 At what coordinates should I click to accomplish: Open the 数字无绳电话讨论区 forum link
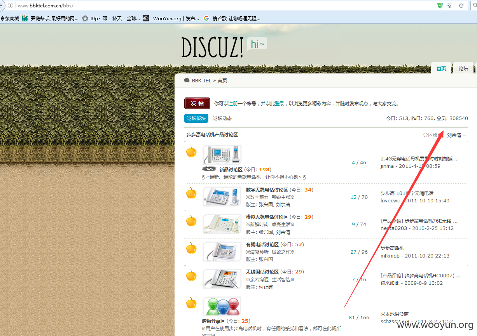click(x=267, y=190)
